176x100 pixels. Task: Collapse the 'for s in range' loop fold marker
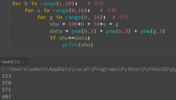coord(9,10)
